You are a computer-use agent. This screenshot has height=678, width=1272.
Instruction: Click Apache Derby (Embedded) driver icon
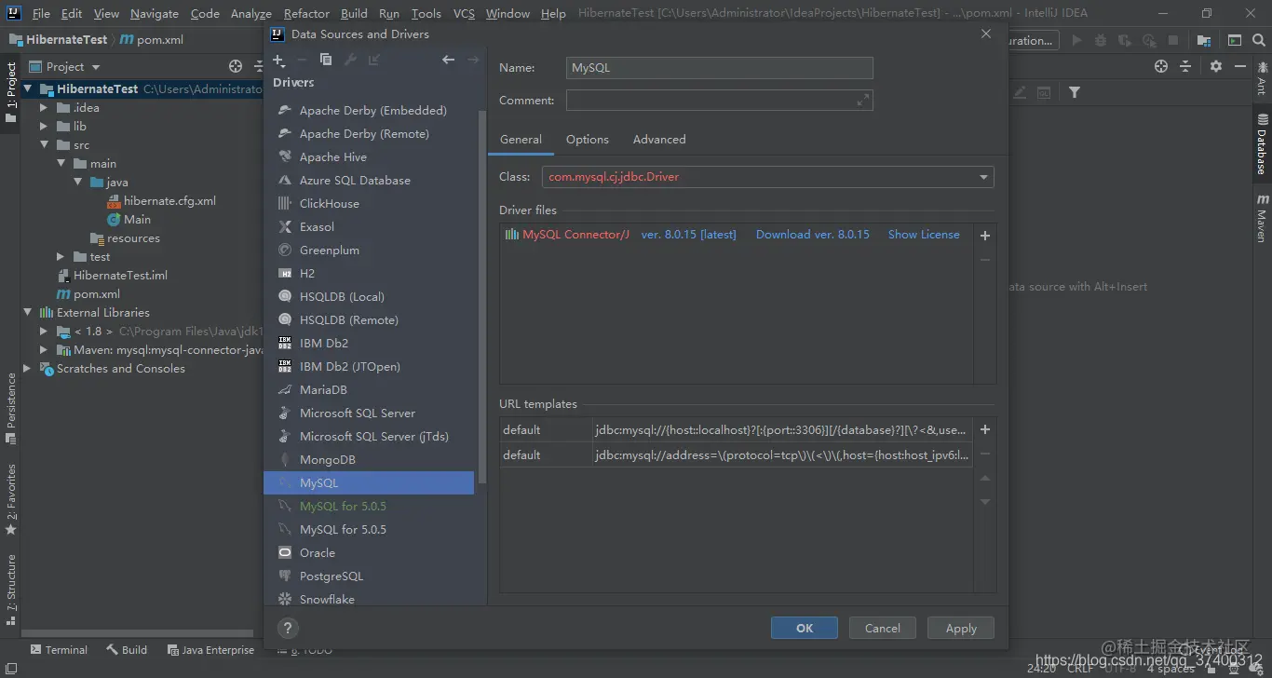285,110
